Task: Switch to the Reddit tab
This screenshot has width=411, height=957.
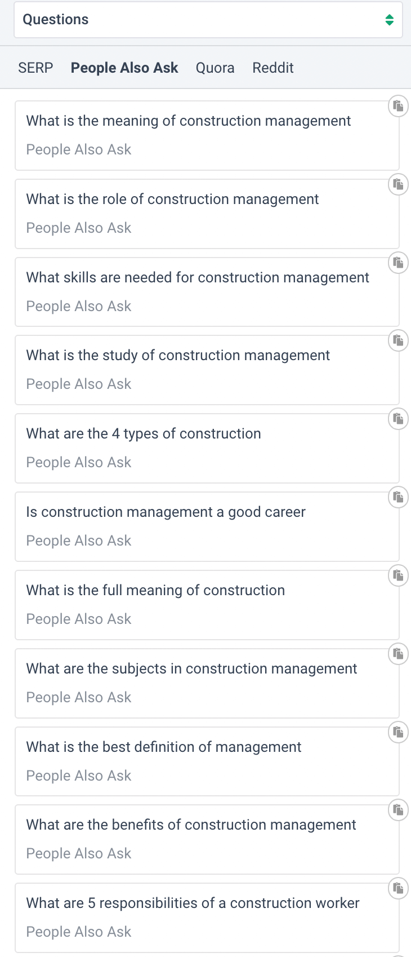Action: [273, 68]
